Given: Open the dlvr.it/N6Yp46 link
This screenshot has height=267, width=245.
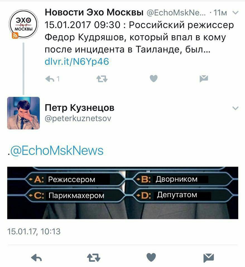Looking at the screenshot, I should 77,61.
